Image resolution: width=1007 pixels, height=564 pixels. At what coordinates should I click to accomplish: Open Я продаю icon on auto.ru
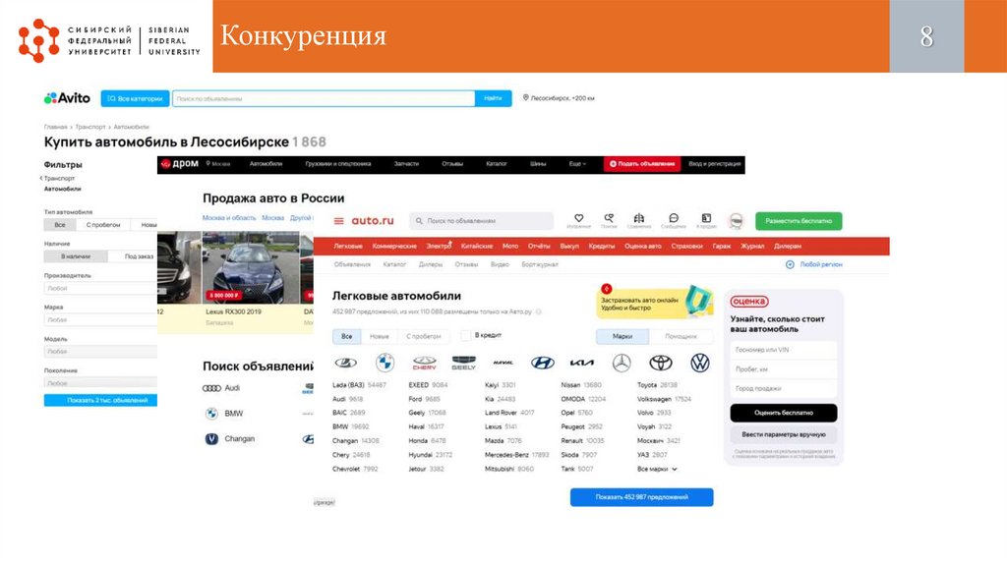[x=706, y=218]
